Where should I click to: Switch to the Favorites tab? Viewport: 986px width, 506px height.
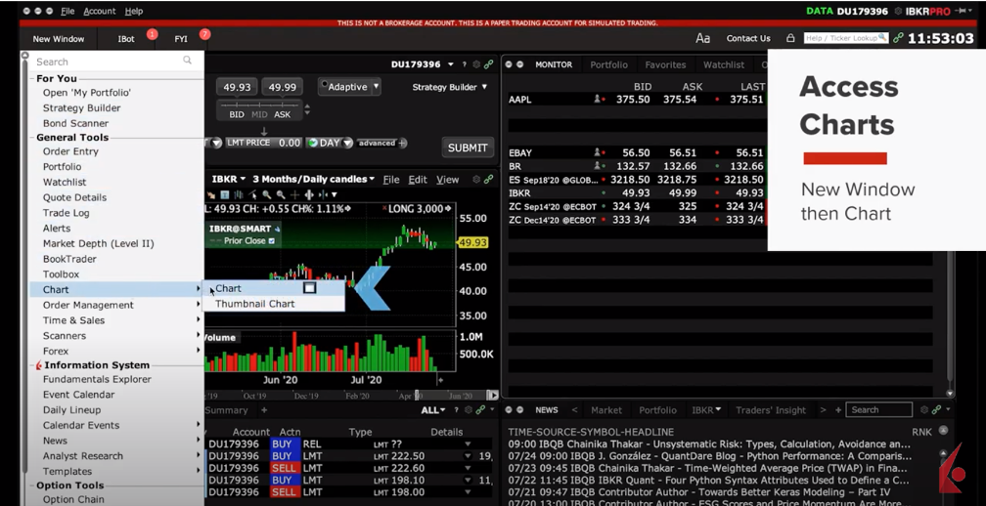665,64
